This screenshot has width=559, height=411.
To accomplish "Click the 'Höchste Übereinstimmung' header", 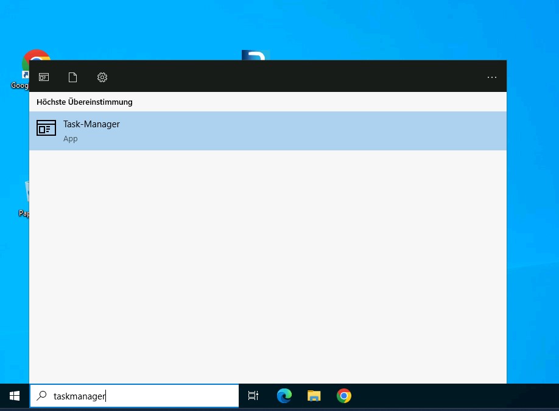I will coord(85,102).
